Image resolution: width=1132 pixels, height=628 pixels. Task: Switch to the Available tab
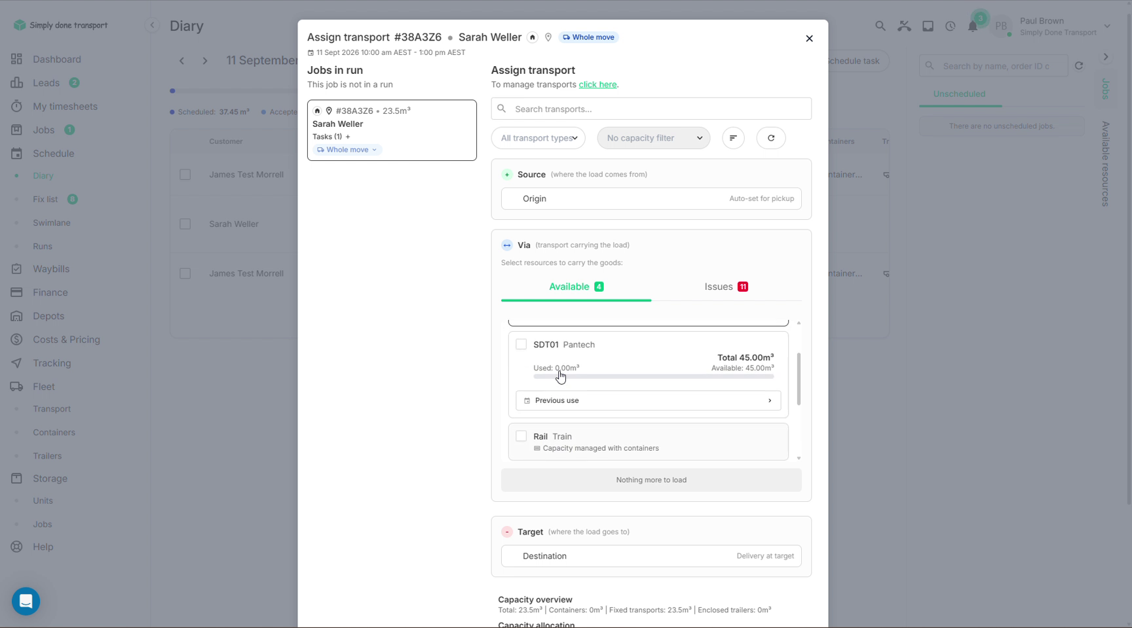click(576, 287)
